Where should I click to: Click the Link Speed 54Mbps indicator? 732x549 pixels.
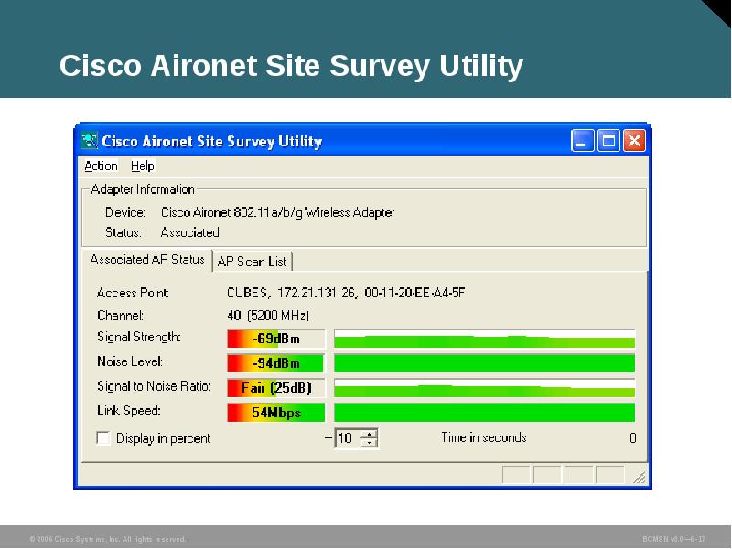274,412
